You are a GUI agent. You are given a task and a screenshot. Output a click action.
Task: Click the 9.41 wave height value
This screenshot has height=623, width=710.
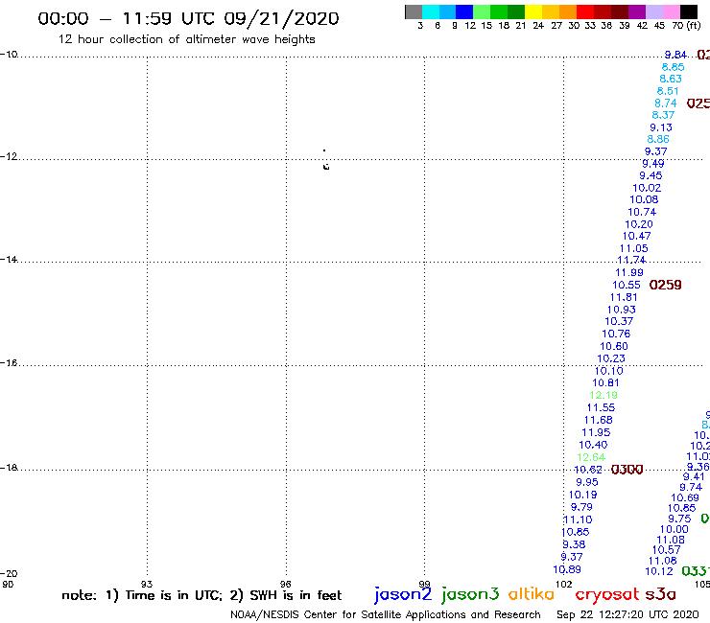[694, 476]
